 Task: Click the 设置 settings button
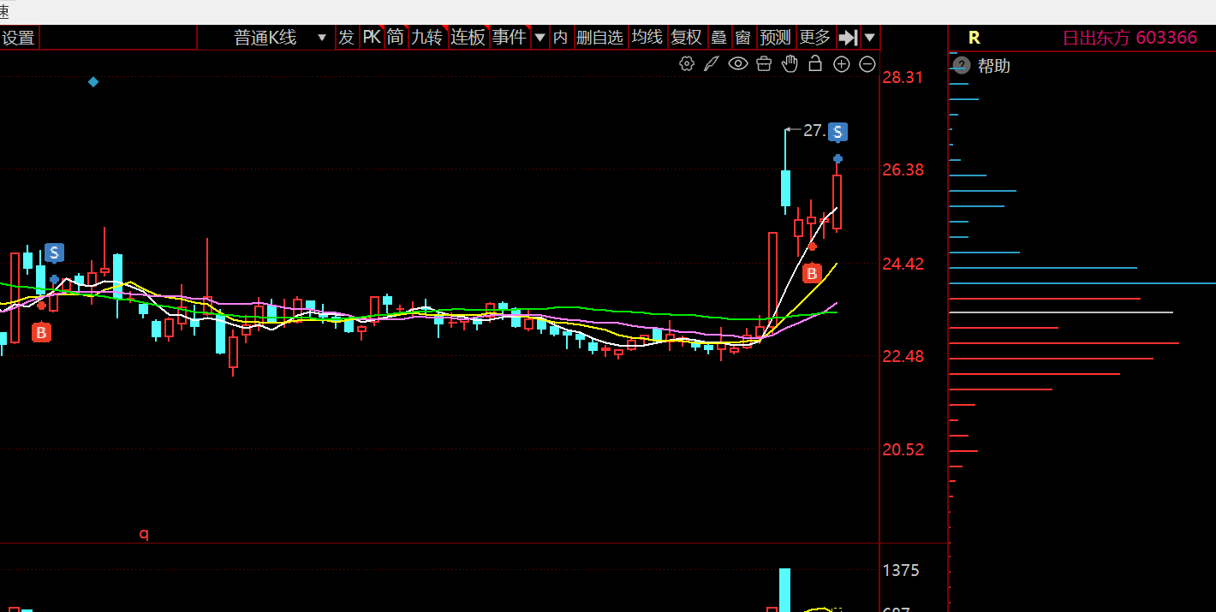point(18,38)
